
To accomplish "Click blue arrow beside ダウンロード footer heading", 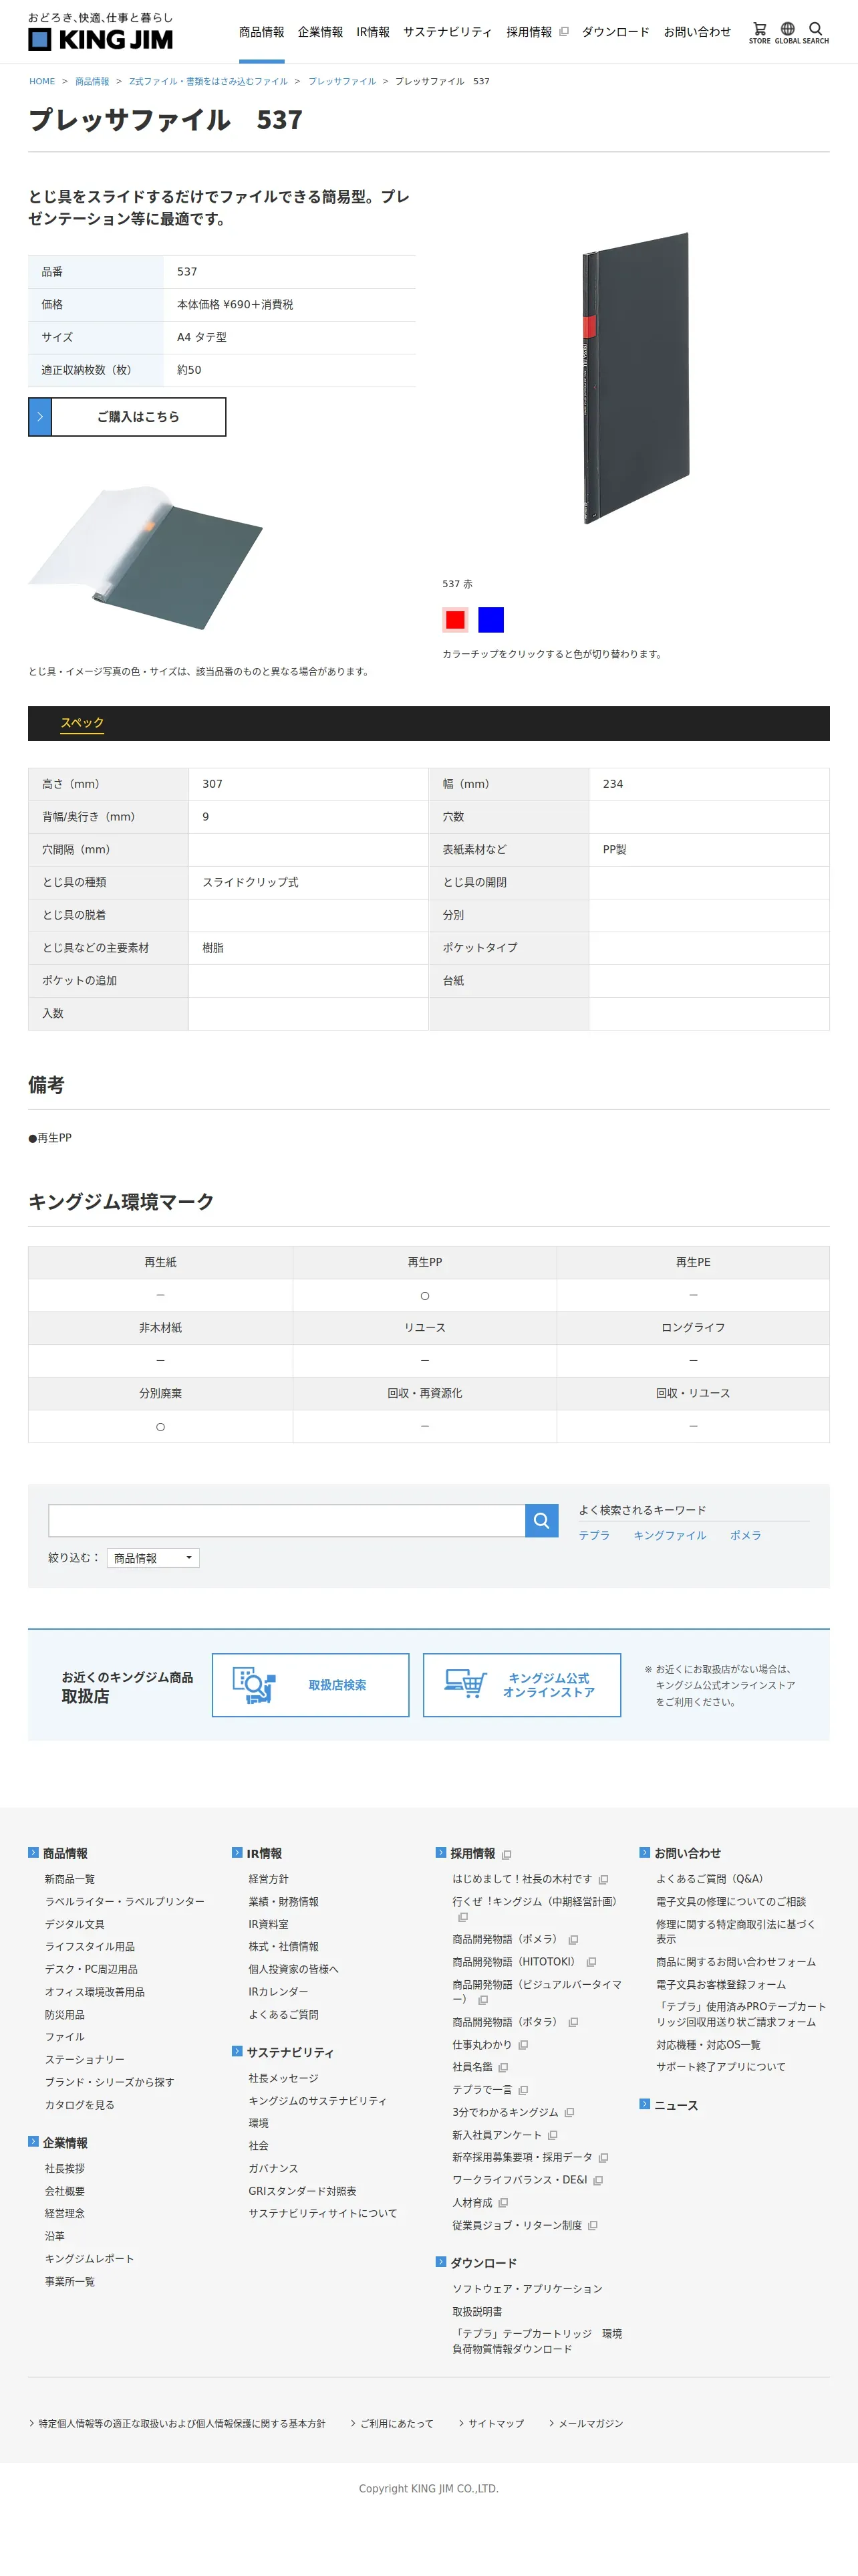I will [x=440, y=2261].
